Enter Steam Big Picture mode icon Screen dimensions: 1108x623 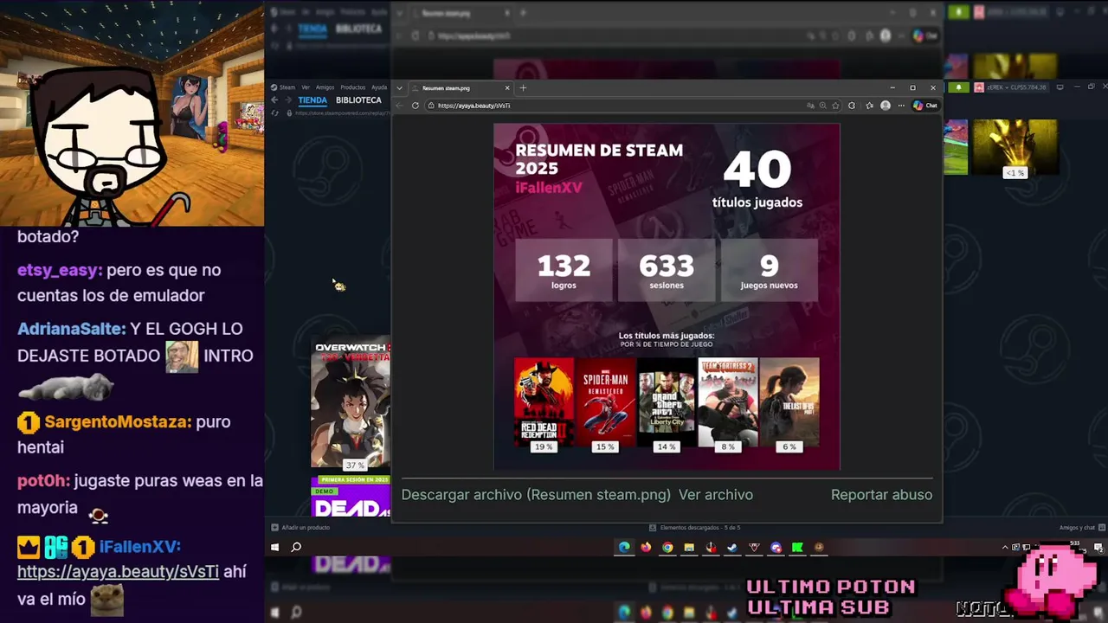pos(1060,87)
